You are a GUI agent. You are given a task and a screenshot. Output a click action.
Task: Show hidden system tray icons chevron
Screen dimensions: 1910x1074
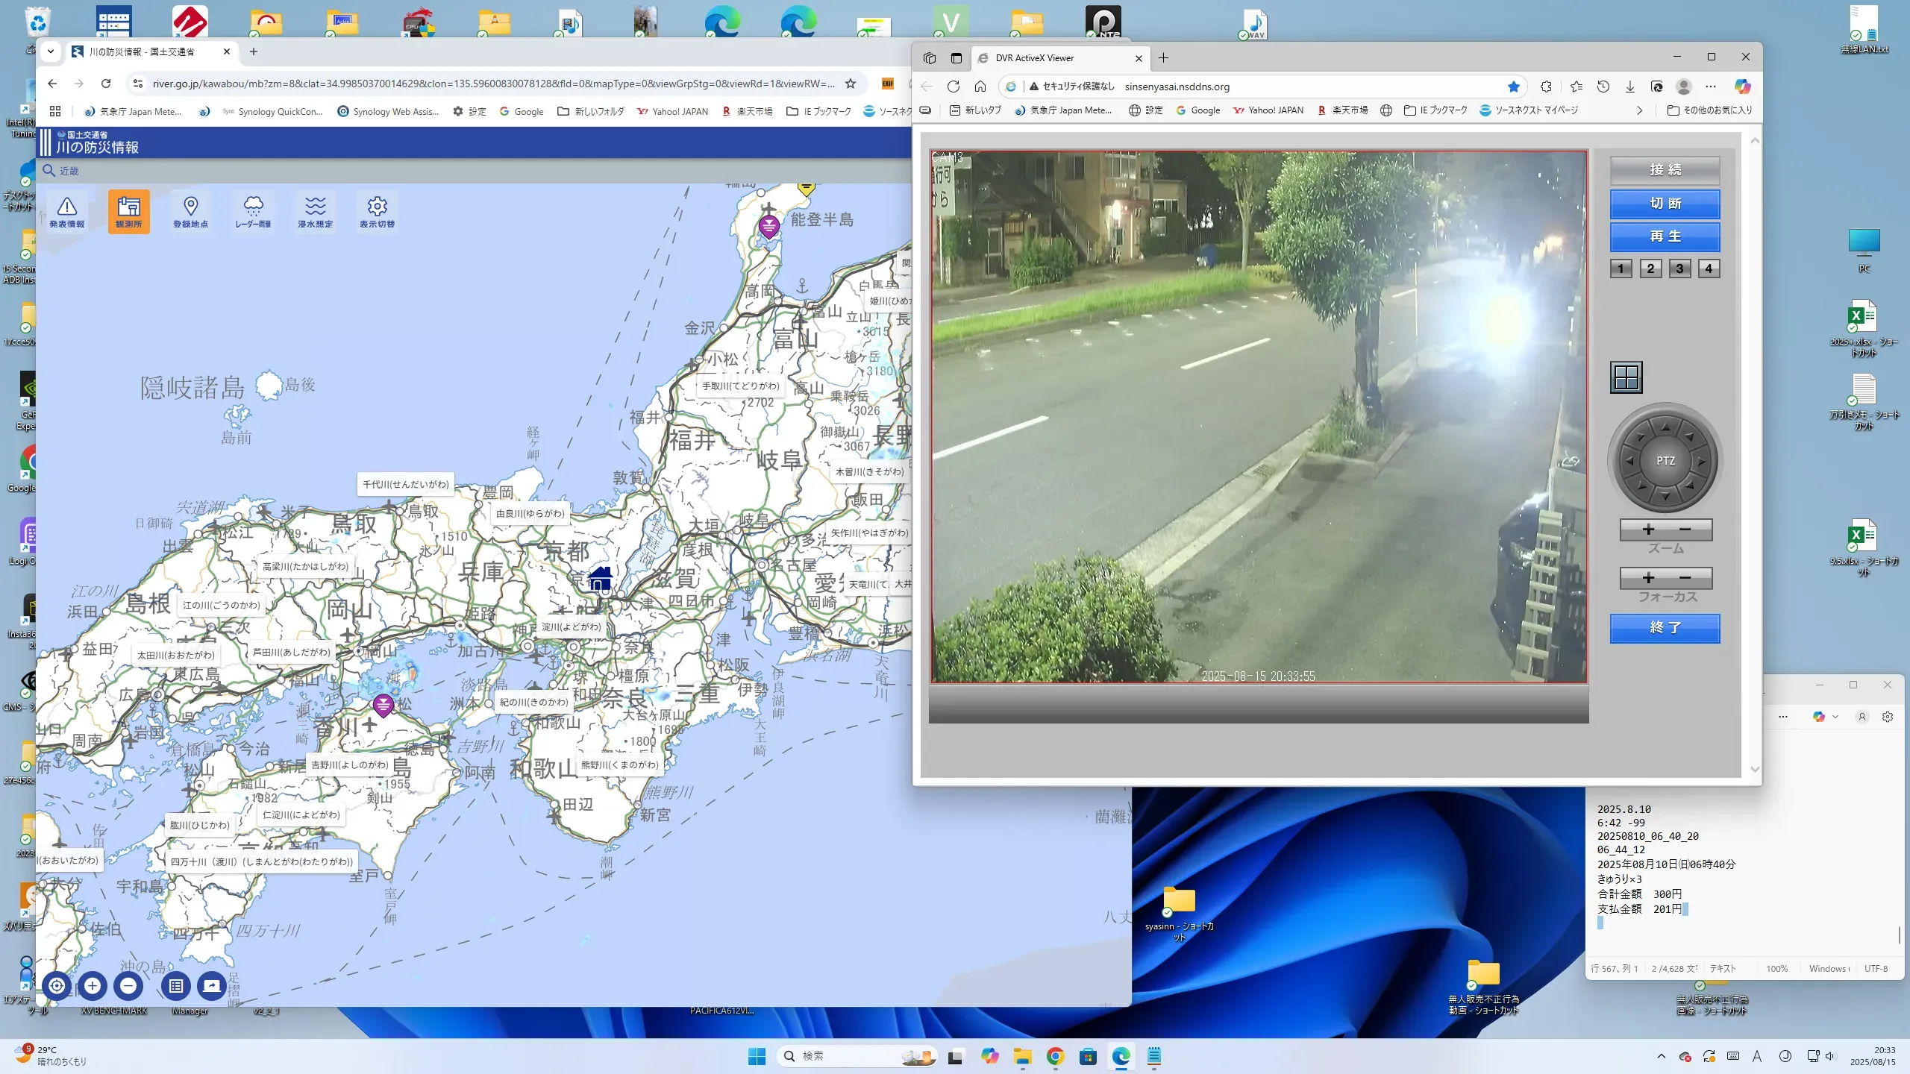(x=1661, y=1056)
